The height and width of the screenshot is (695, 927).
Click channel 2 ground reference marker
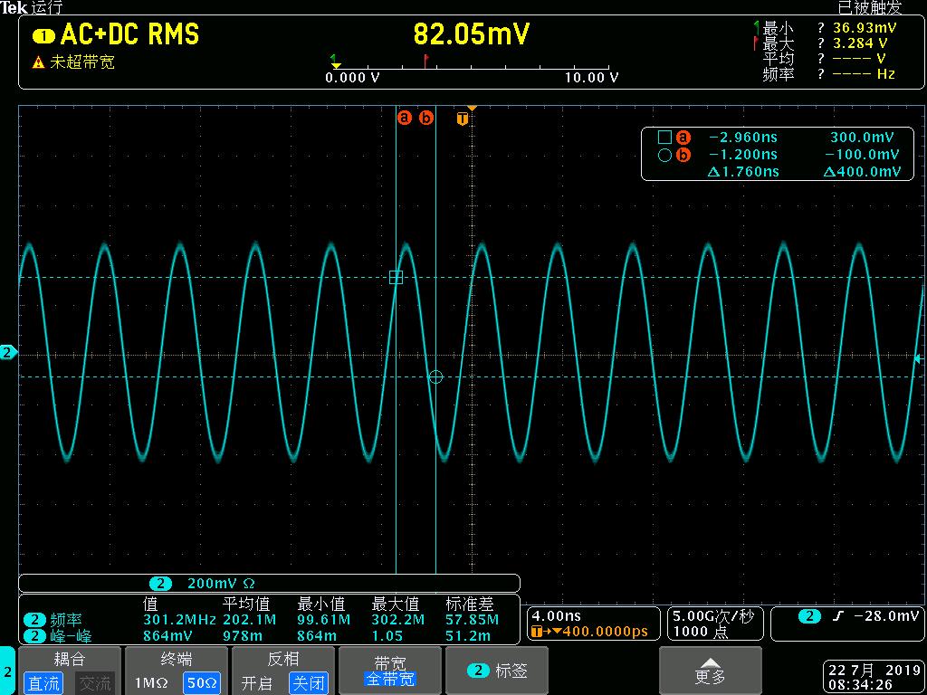(x=8, y=352)
